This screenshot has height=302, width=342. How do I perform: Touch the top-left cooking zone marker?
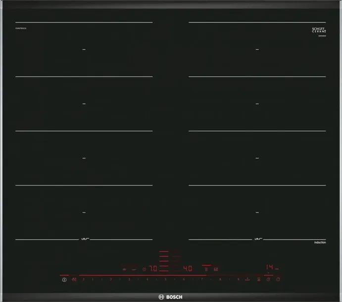[84, 50]
